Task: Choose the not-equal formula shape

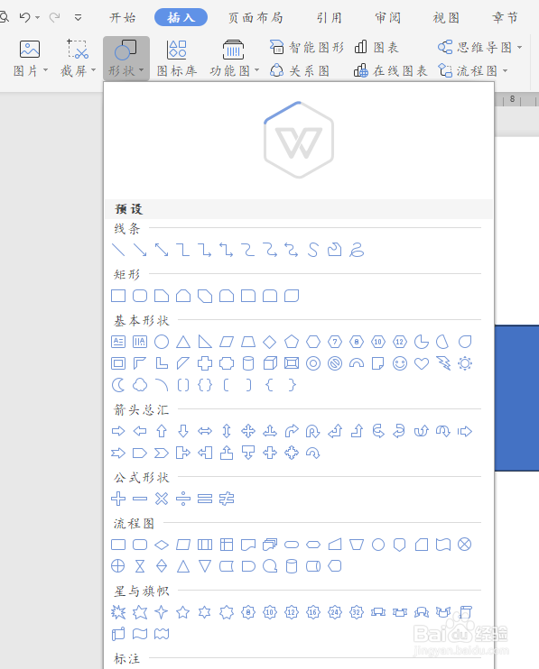Action: coord(227,499)
